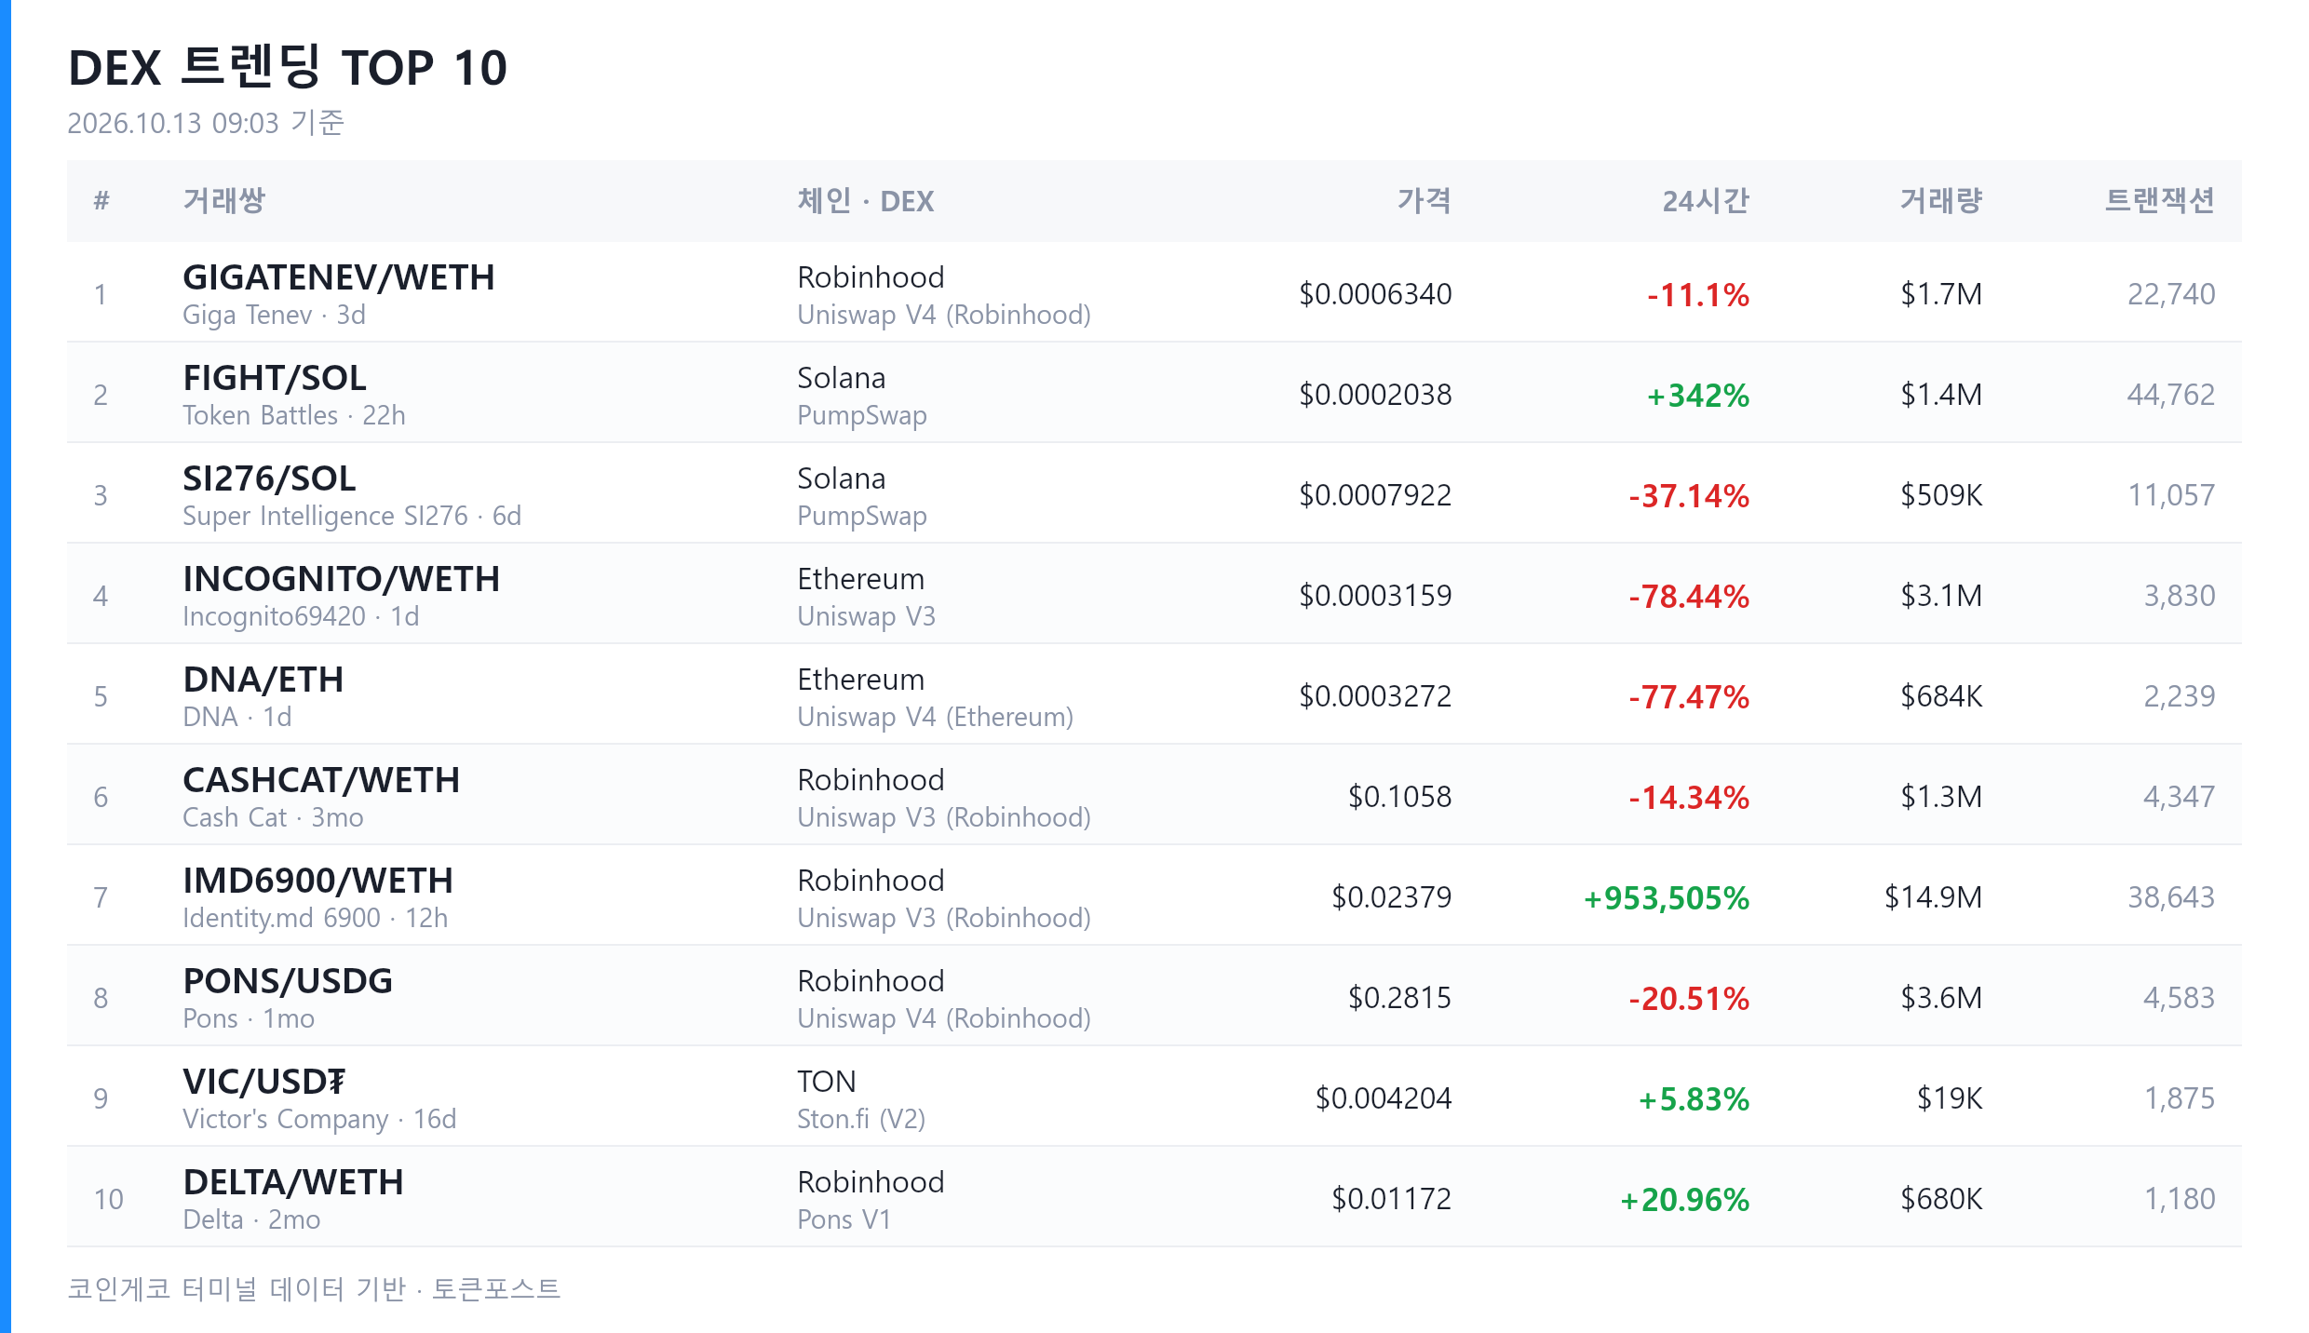Click the 24시간 column header
Viewport: 2309px width, 1333px height.
[1706, 201]
